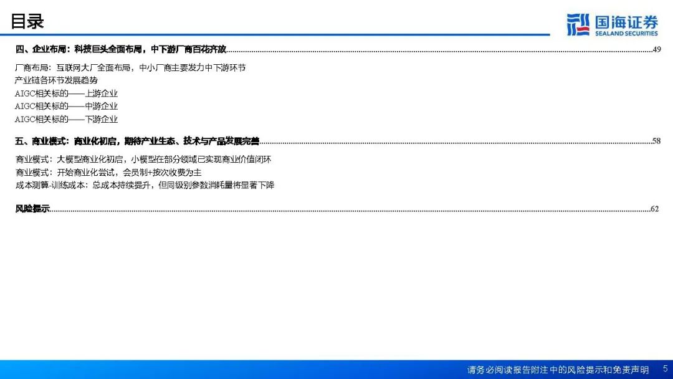The height and width of the screenshot is (379, 673).
Task: Select the line 商业模式：开始商业化尝试
Action: 108,173
